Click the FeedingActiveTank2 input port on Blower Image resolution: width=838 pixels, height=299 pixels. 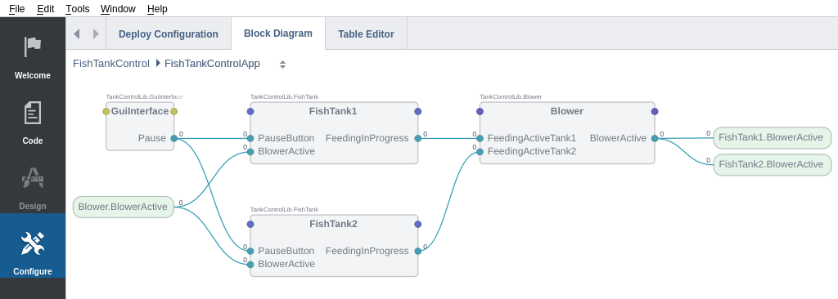480,152
